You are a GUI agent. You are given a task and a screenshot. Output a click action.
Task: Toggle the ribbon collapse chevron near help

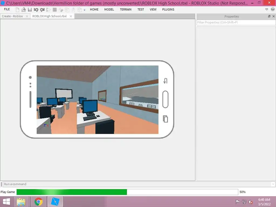point(267,9)
